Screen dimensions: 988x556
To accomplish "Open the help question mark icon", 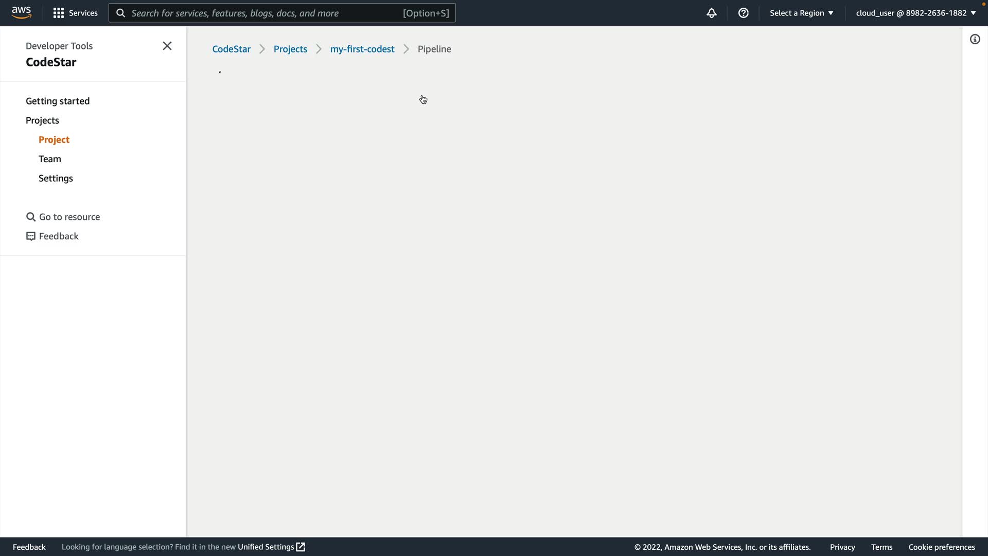I will tap(743, 13).
